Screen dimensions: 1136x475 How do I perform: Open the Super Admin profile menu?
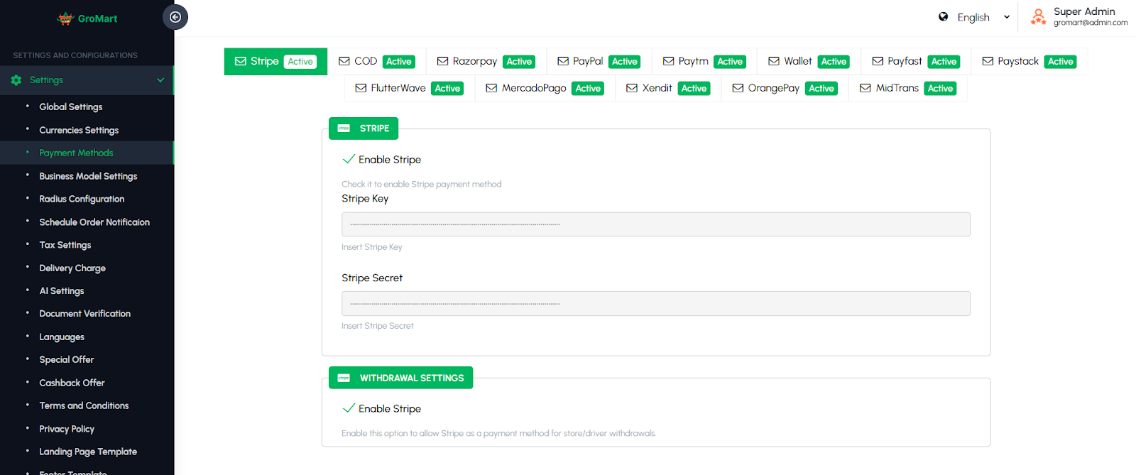point(1083,17)
